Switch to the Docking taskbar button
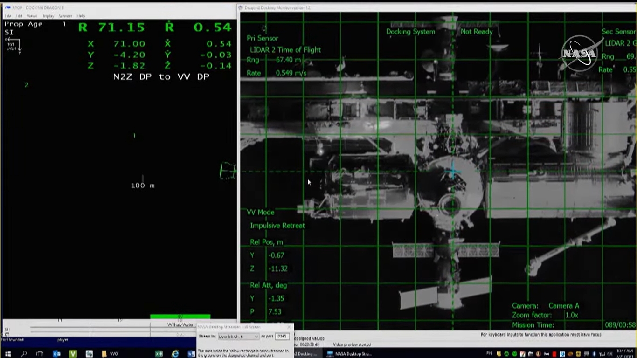 [x=306, y=354]
